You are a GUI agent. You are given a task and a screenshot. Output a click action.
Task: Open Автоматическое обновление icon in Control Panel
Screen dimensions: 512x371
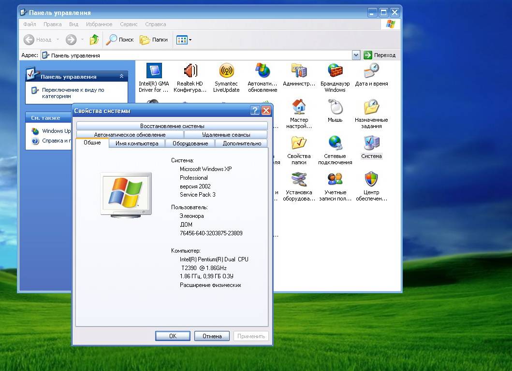[x=263, y=78]
